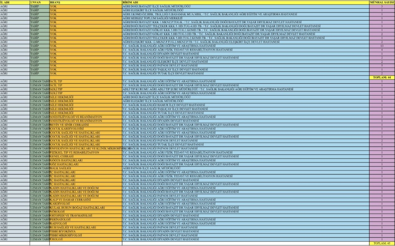
Task: Click the NÖROLOJİ branch cell
Action: 86,212
